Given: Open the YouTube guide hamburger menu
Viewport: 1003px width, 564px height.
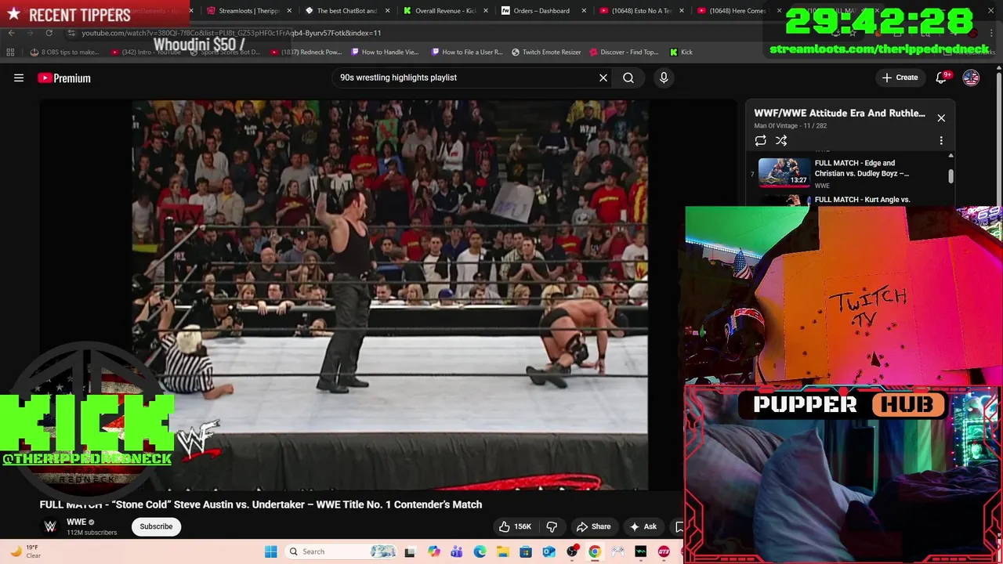Looking at the screenshot, I should point(19,78).
